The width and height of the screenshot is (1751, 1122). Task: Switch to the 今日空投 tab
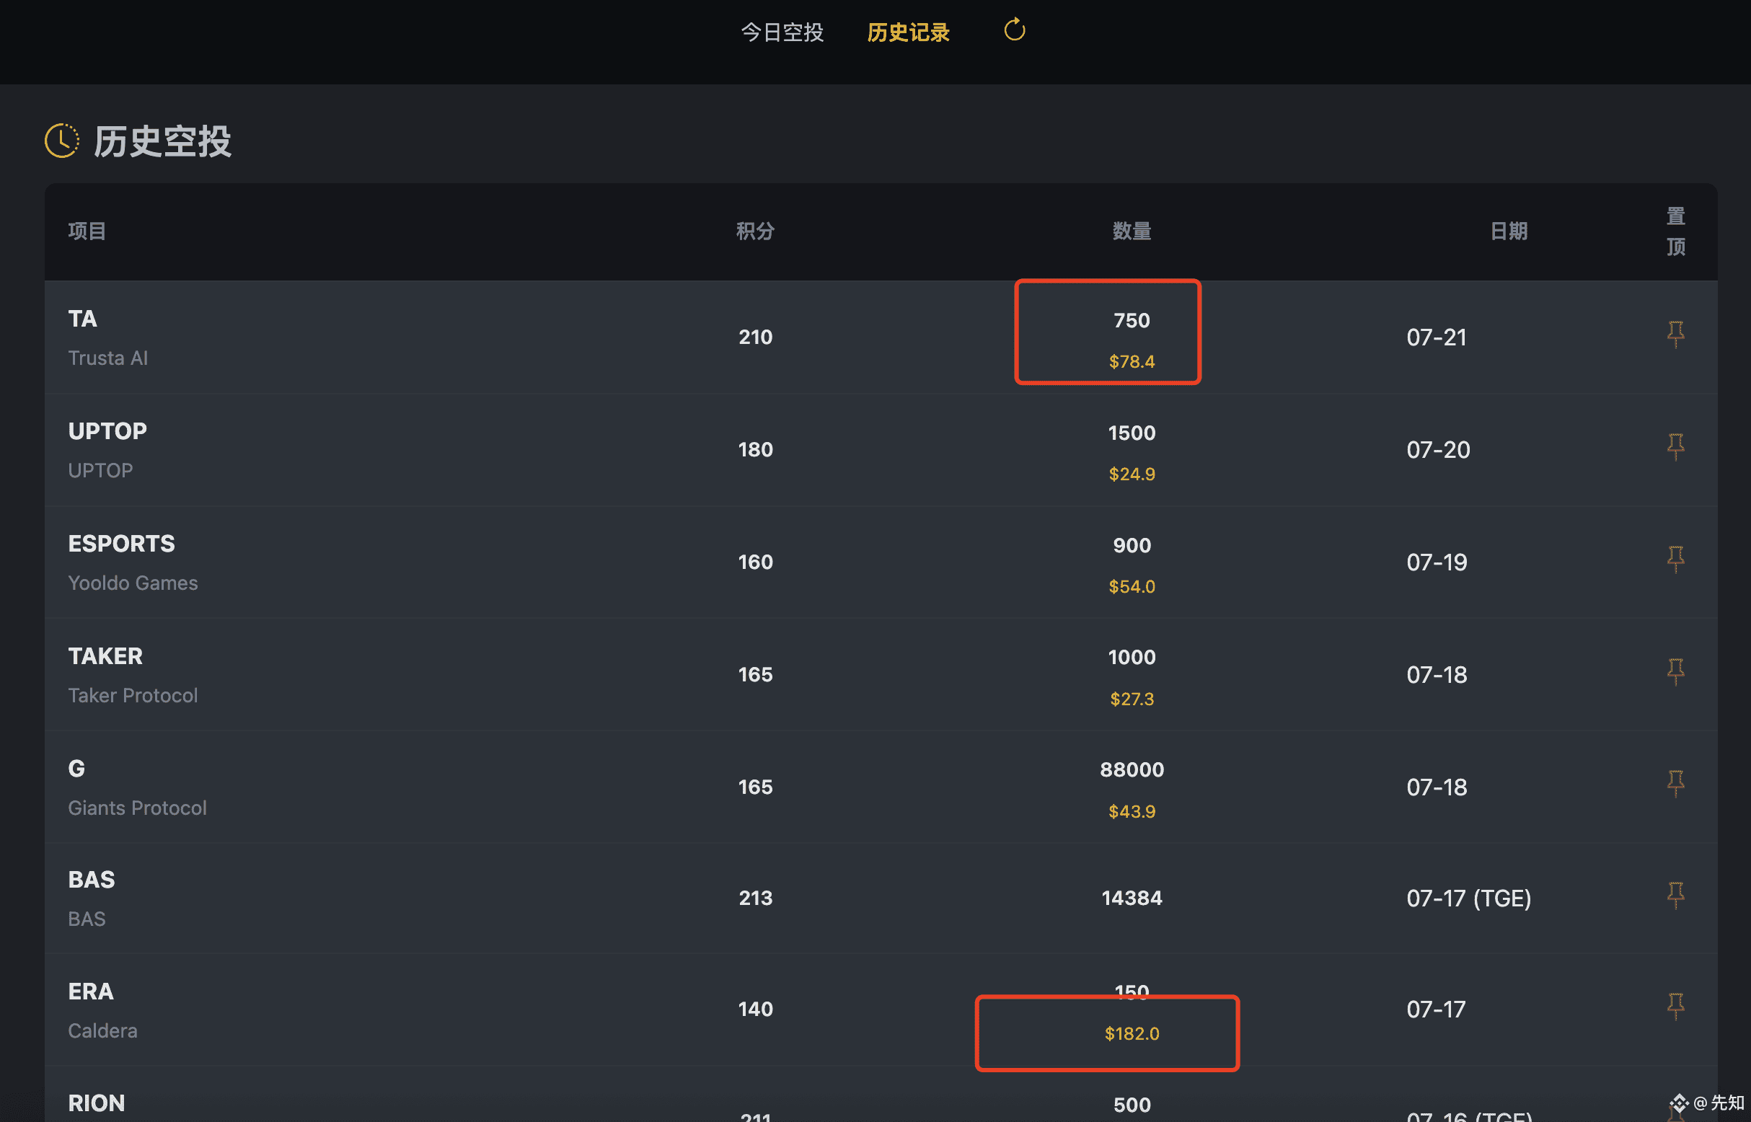(x=782, y=32)
